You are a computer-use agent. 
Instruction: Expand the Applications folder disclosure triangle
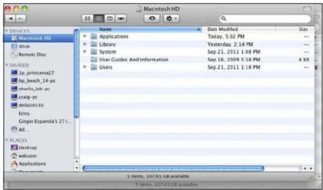(x=85, y=36)
